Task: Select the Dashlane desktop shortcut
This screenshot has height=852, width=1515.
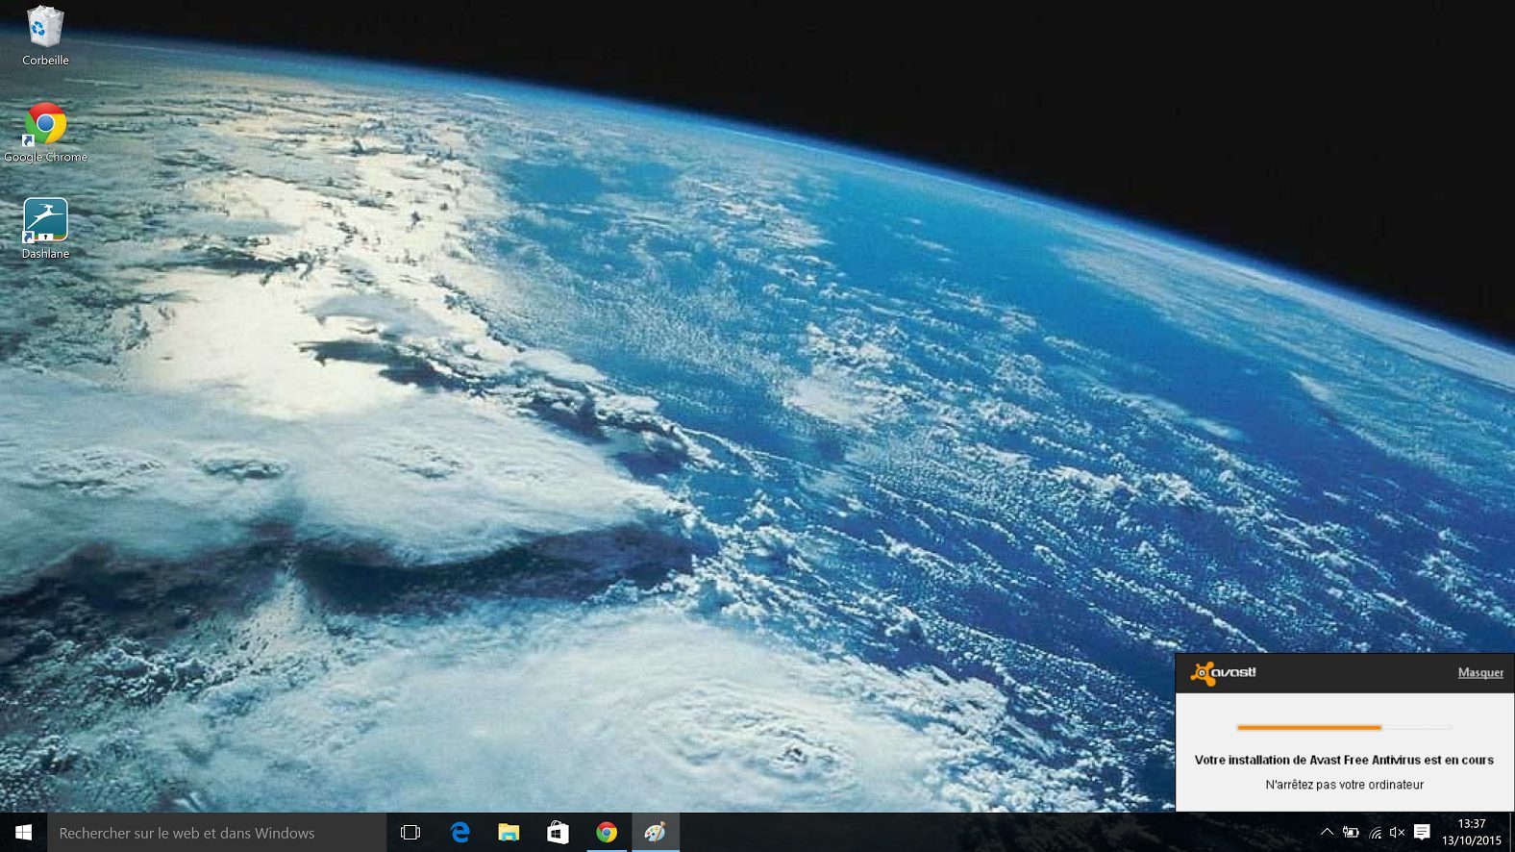Action: coord(45,229)
